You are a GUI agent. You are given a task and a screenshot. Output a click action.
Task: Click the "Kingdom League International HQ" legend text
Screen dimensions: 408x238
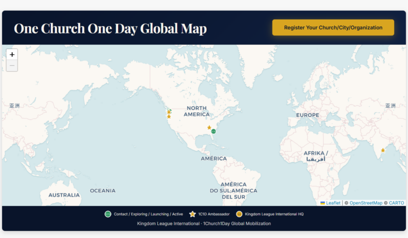274,214
